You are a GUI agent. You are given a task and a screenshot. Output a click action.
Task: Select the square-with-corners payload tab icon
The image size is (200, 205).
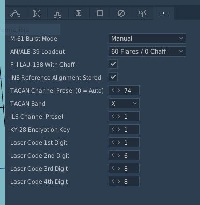[37, 13]
